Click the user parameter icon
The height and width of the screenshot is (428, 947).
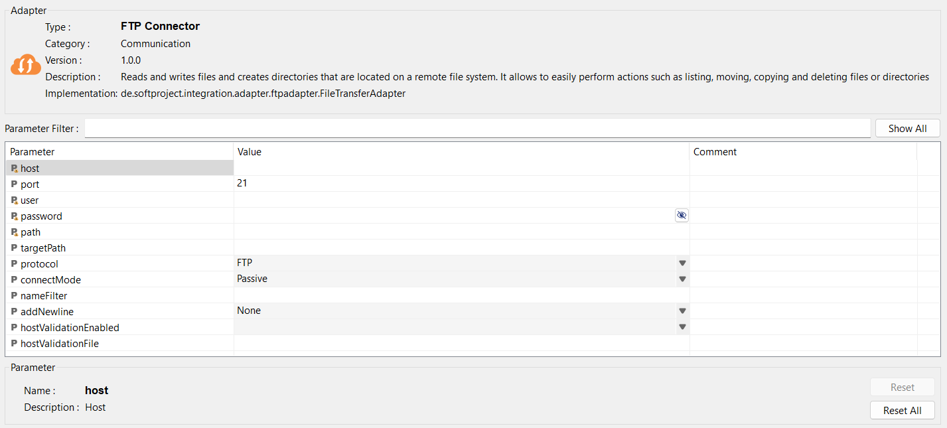15,200
